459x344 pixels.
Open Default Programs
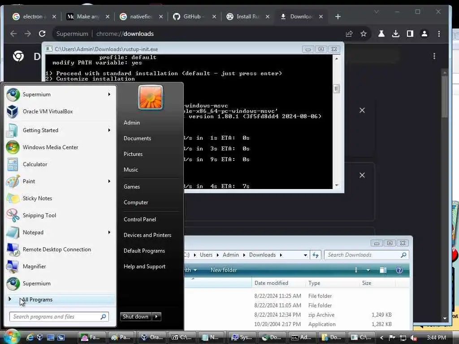[x=144, y=251]
